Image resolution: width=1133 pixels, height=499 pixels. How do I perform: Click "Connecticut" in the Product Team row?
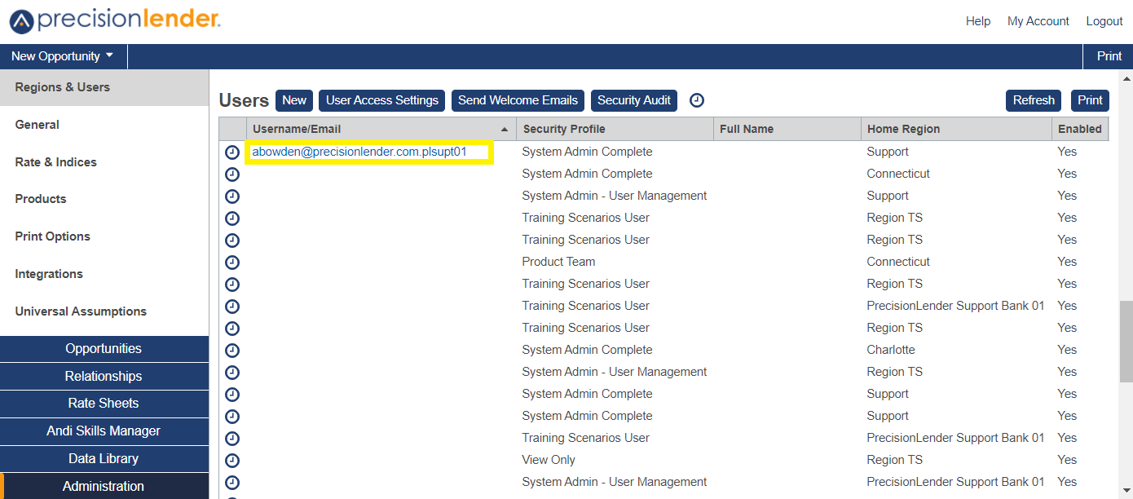898,262
